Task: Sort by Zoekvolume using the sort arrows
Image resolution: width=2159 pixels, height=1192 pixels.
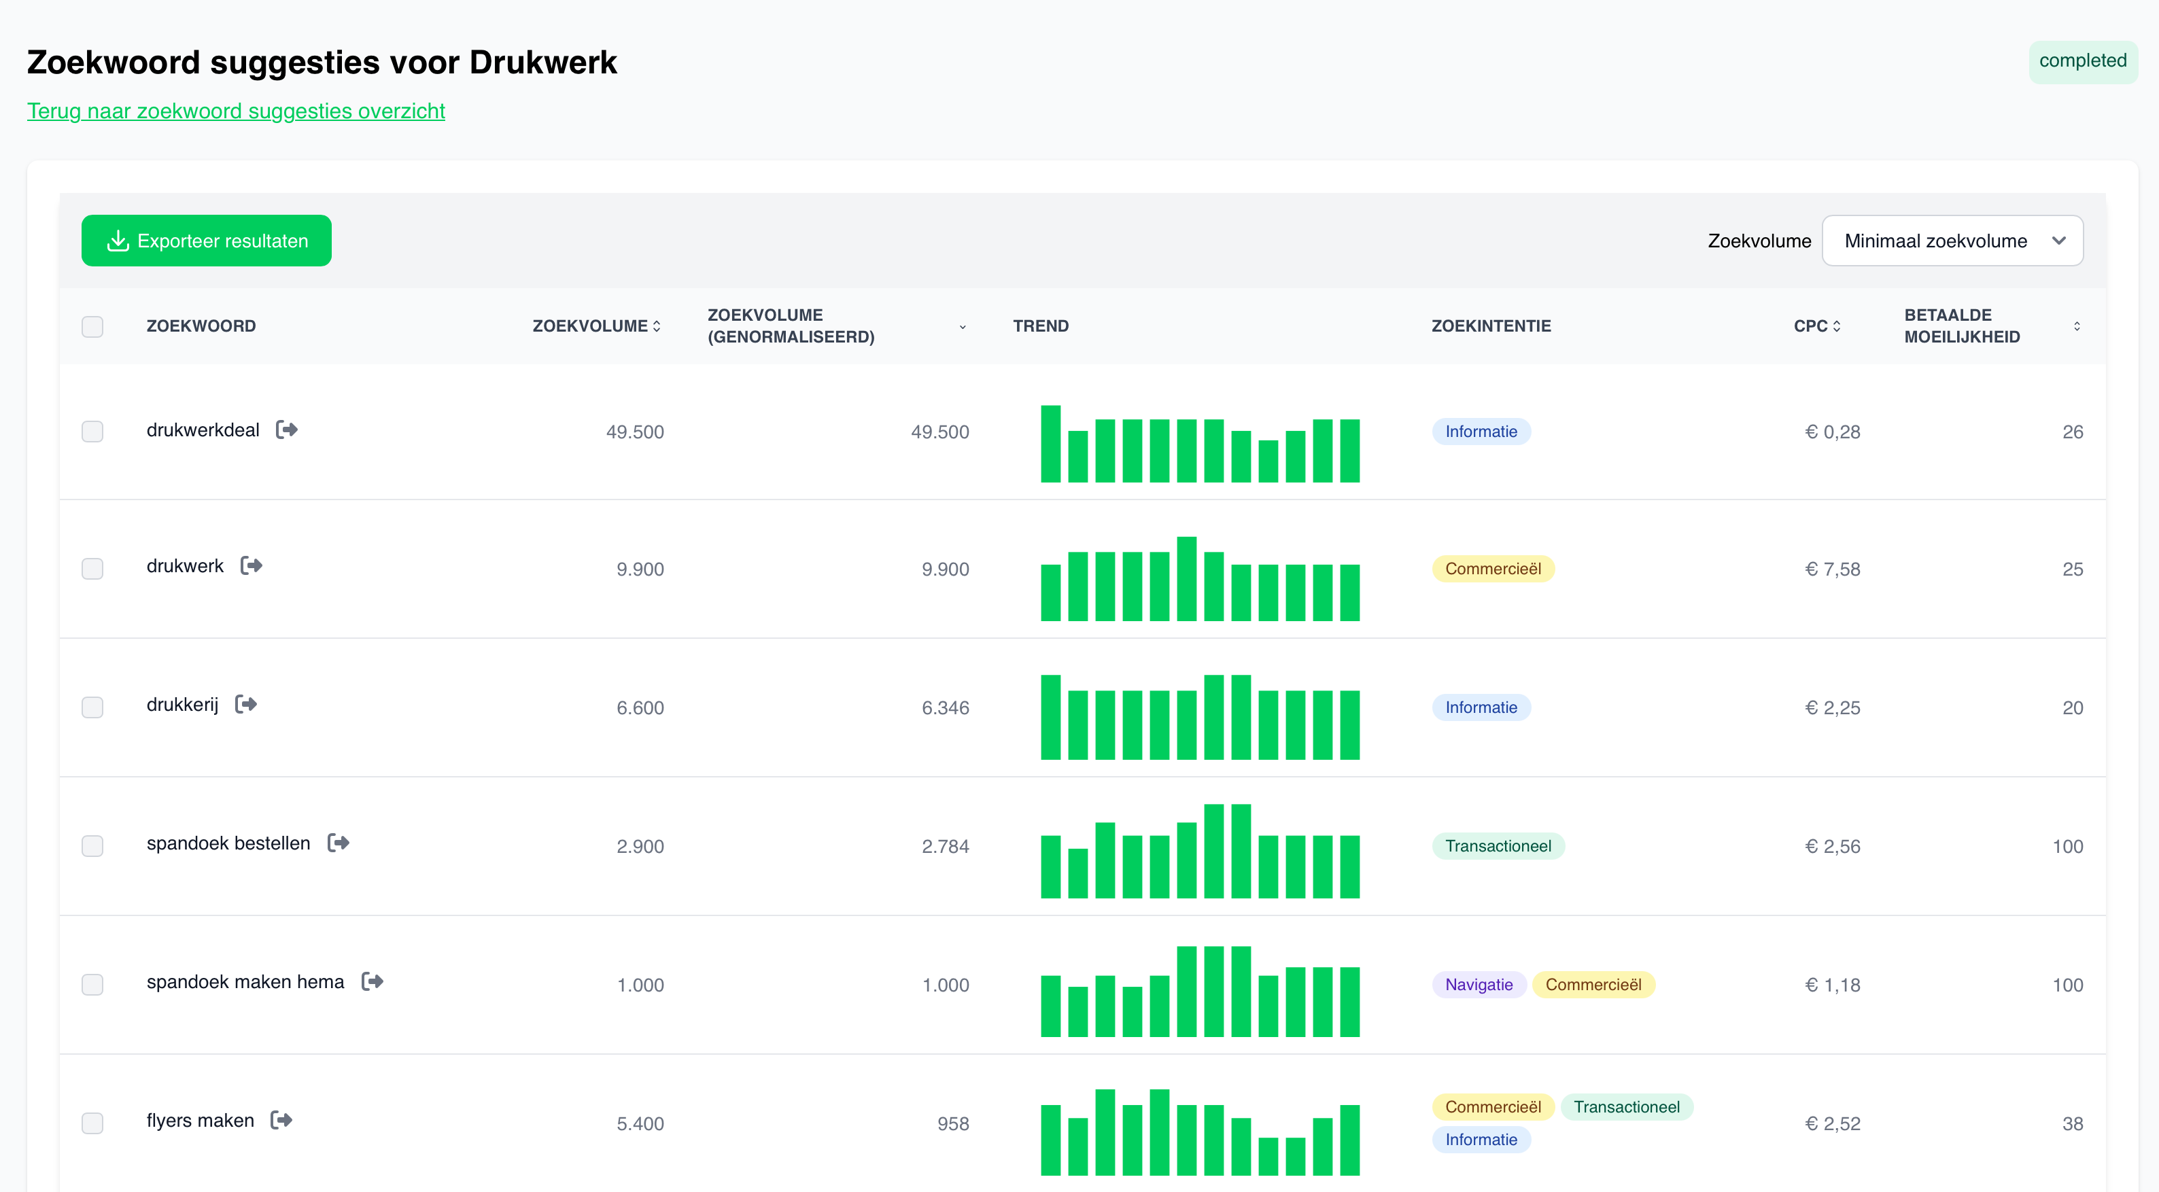Action: pyautogui.click(x=657, y=326)
